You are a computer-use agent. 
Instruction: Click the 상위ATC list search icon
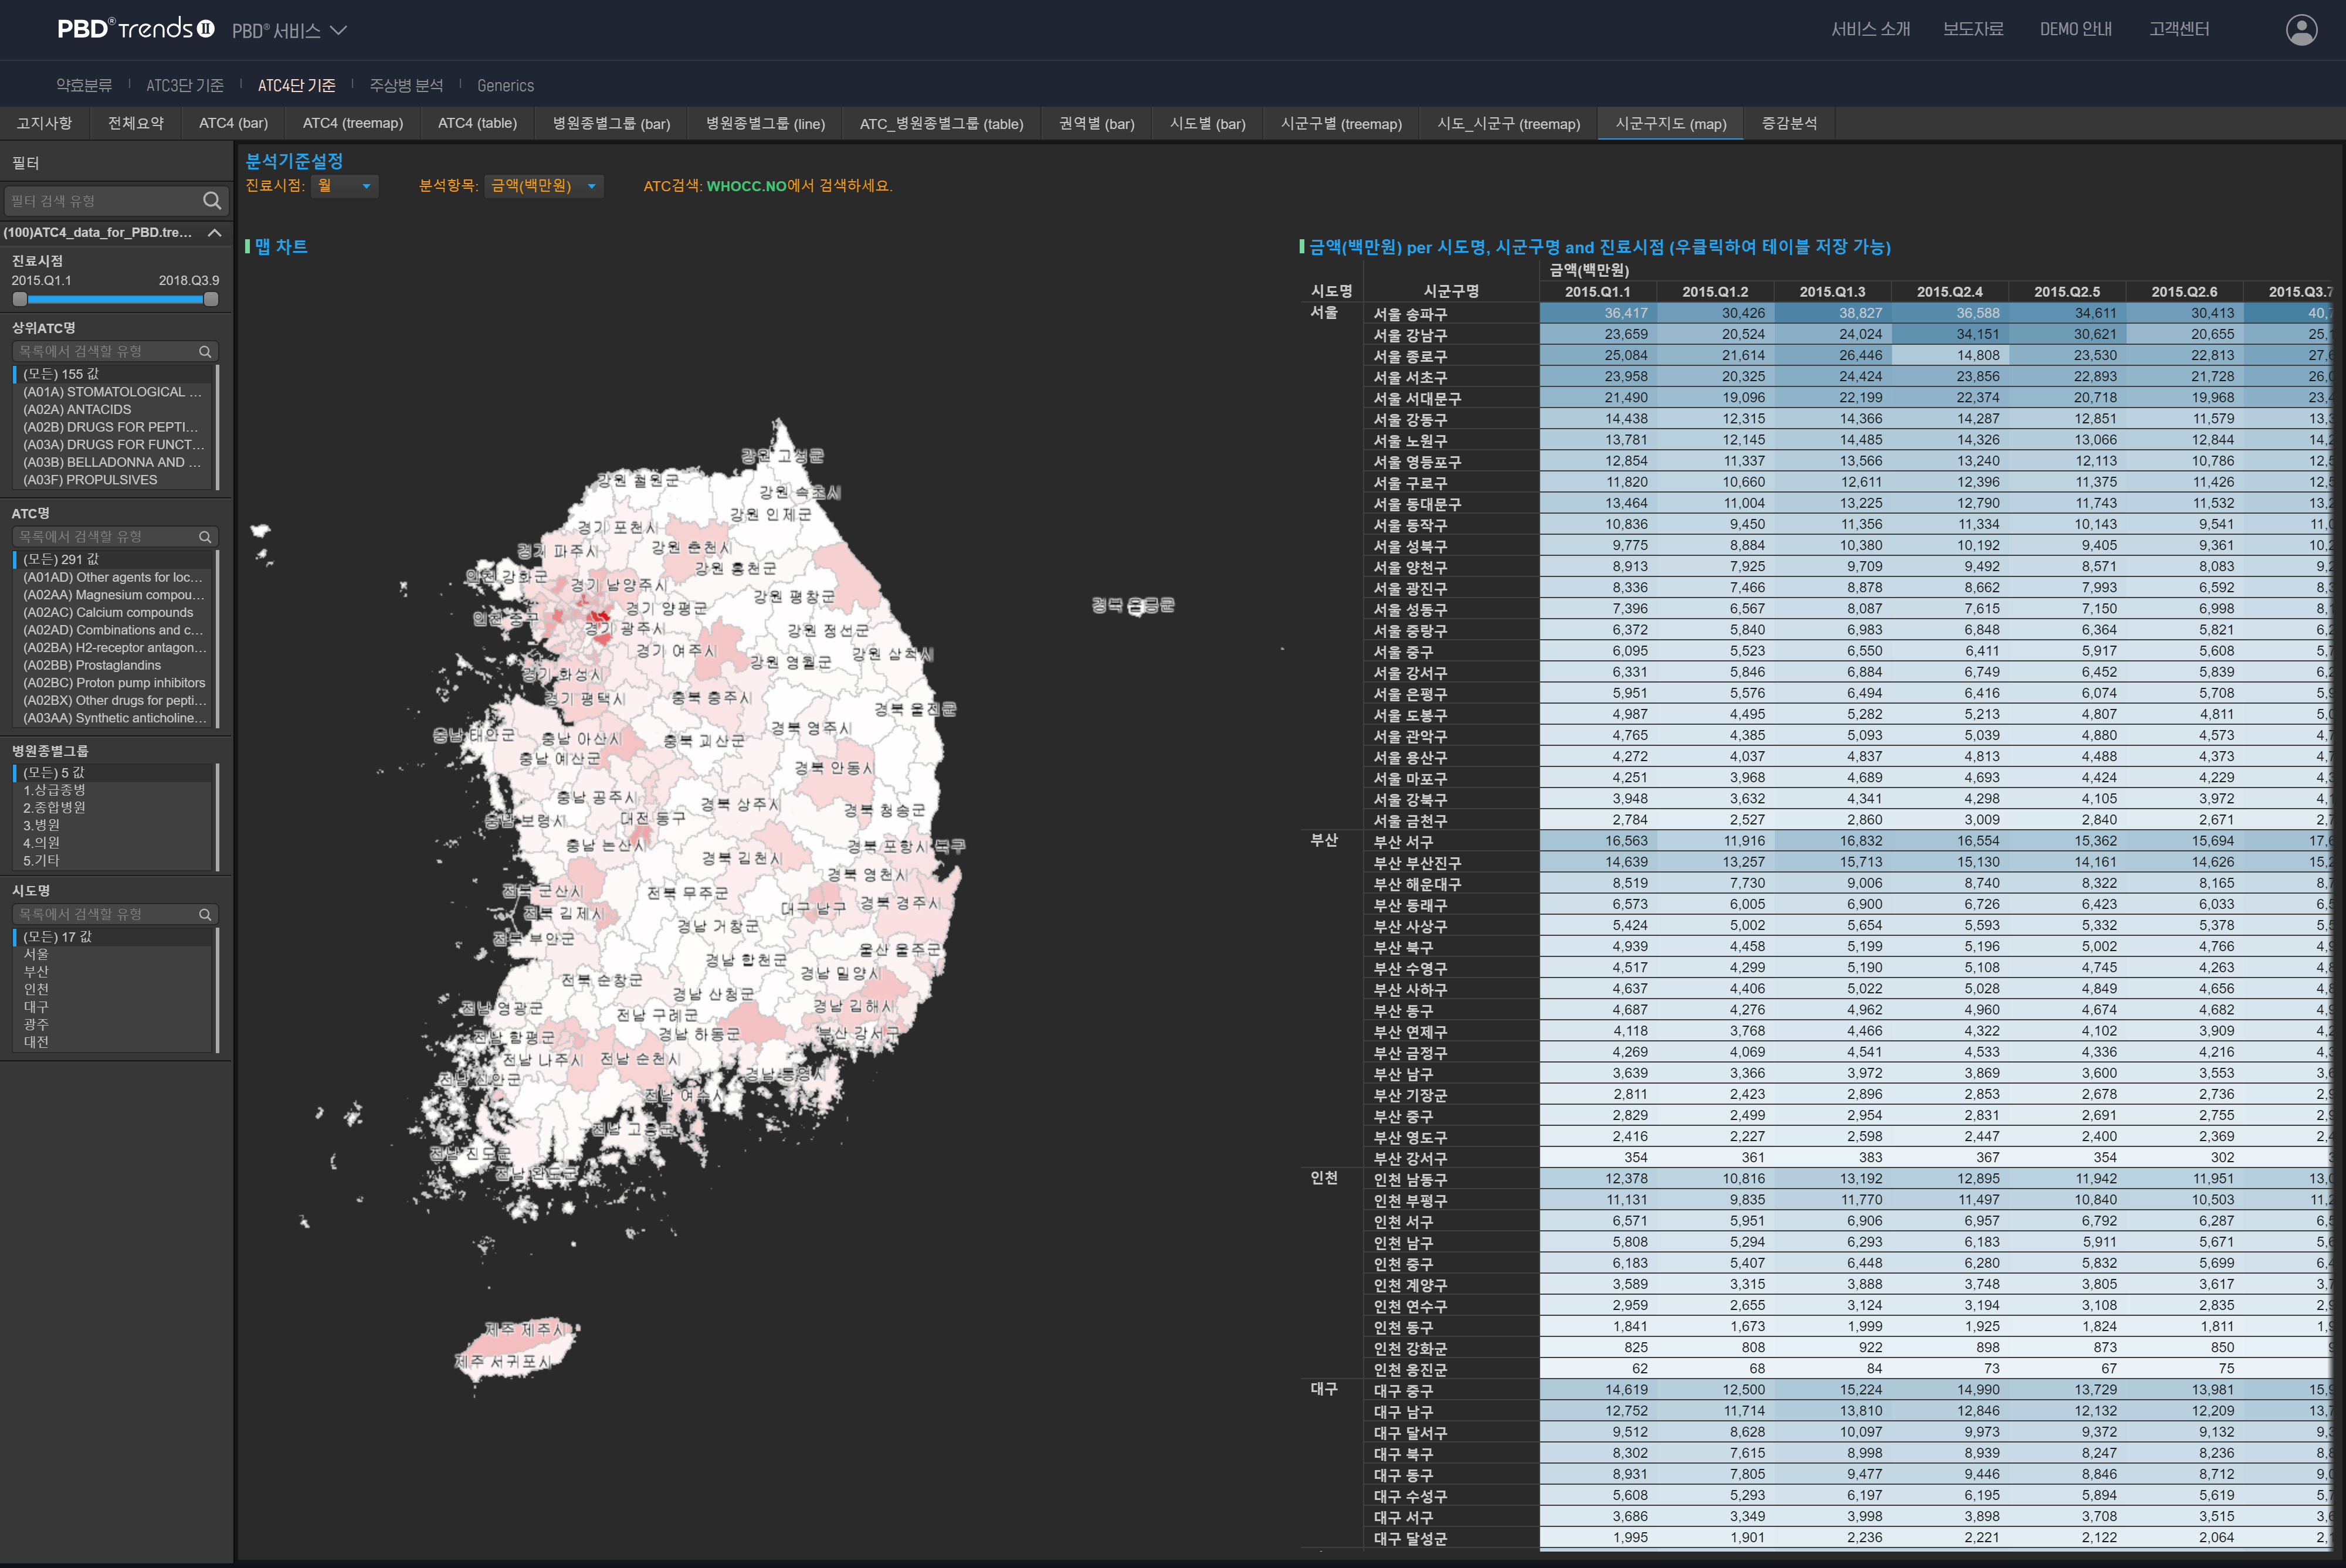205,351
